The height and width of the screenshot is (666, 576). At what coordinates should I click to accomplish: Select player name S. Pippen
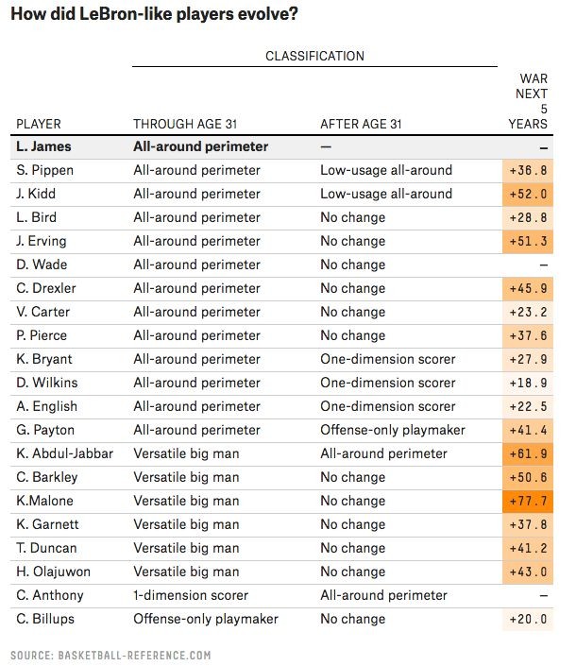click(46, 170)
